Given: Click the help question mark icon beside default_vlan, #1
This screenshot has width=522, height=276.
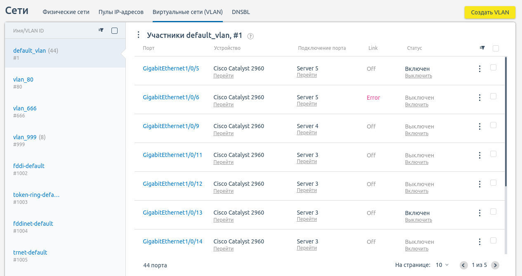Looking at the screenshot, I should coord(250,36).
